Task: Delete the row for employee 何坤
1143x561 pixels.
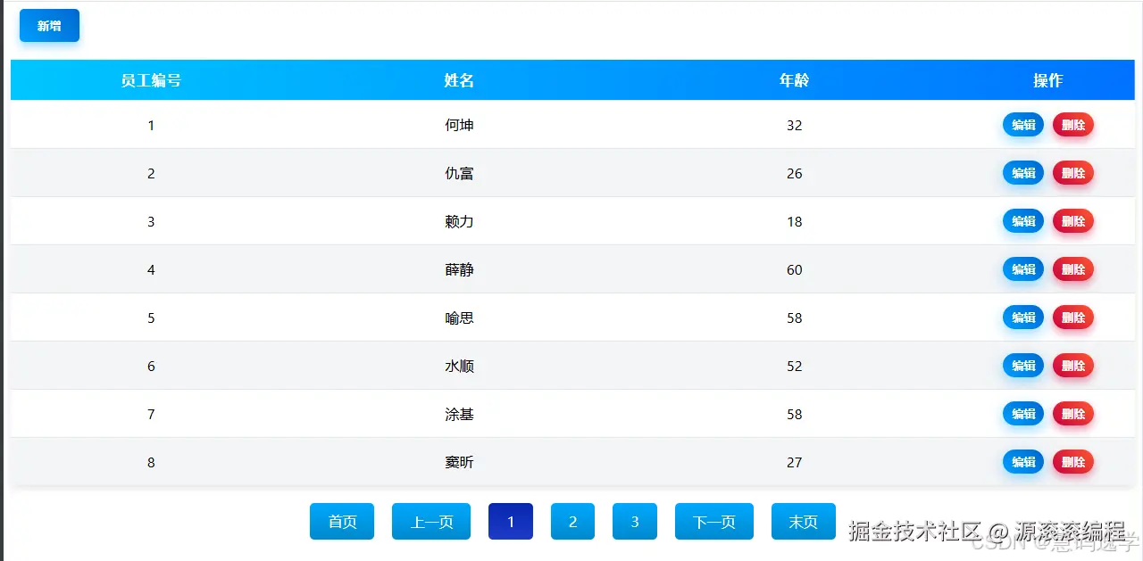Action: tap(1073, 125)
